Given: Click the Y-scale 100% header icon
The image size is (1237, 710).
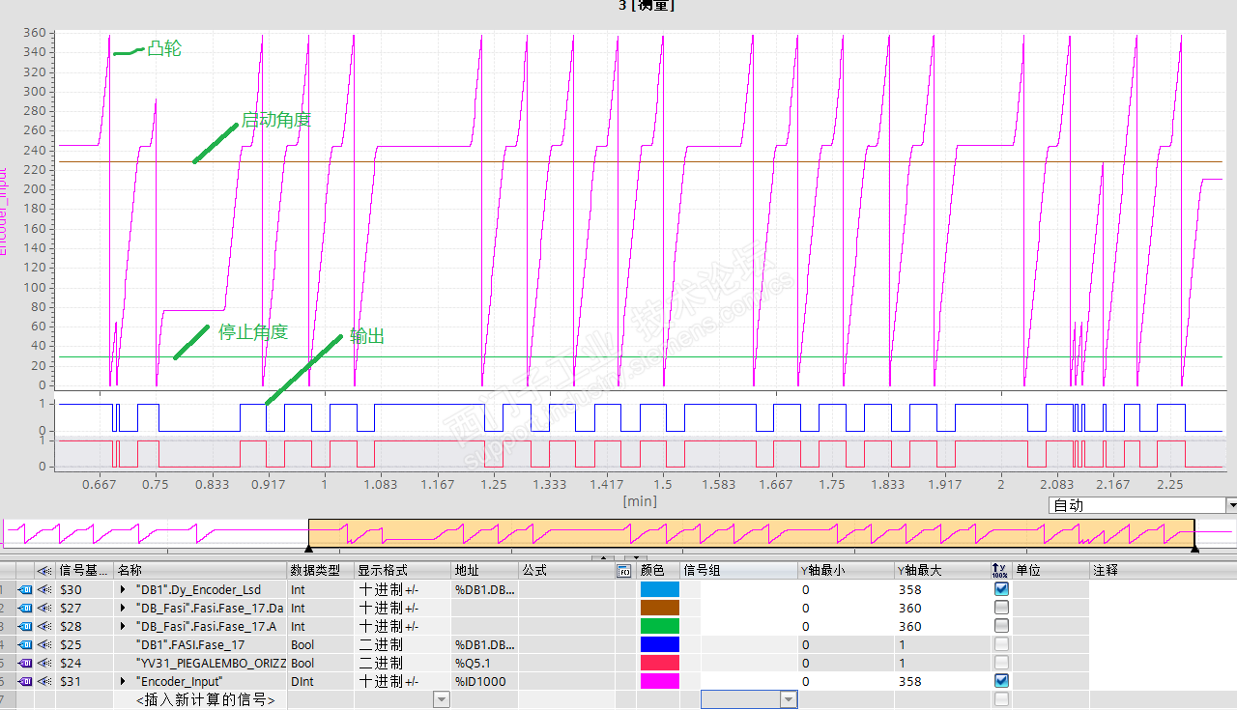Looking at the screenshot, I should pos(1000,571).
